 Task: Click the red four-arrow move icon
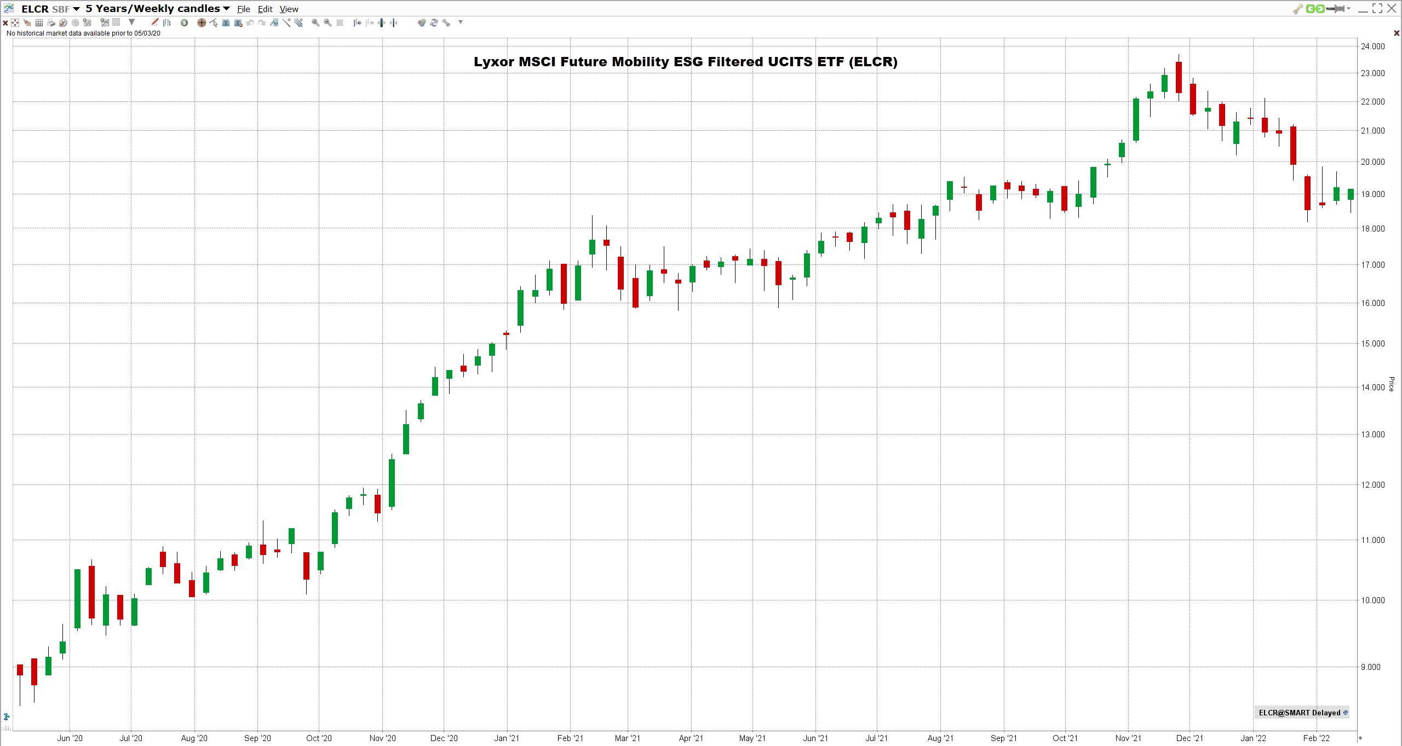15,23
